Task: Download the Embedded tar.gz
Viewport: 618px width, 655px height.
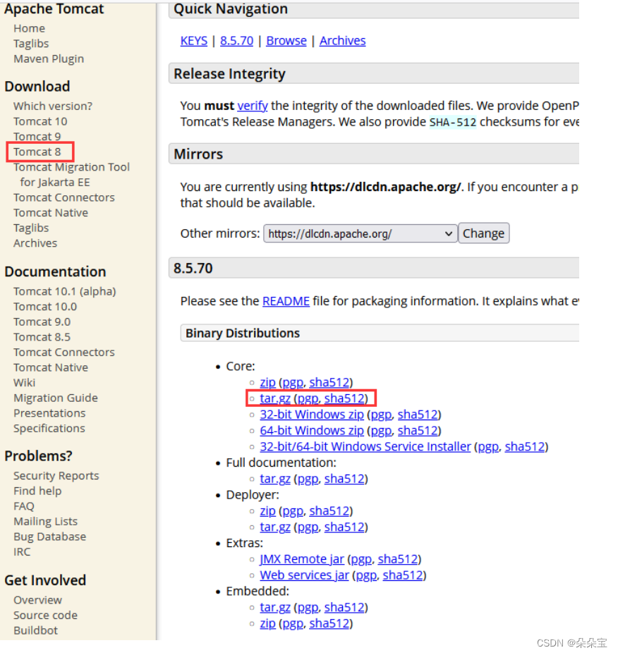Action: tap(275, 607)
